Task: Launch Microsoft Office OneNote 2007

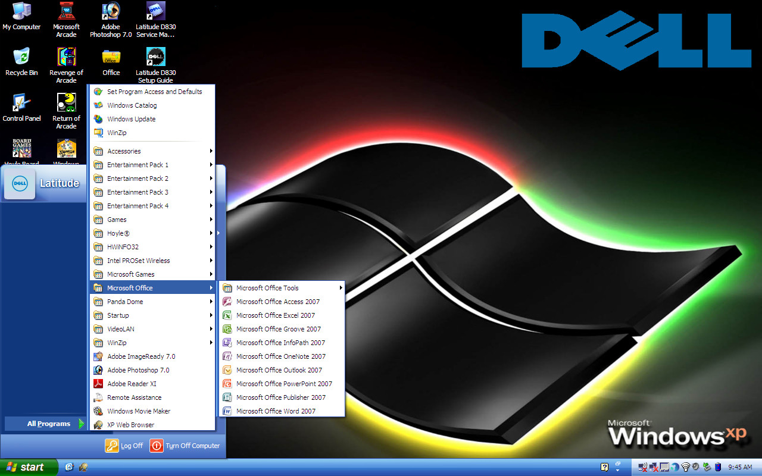Action: coord(282,356)
